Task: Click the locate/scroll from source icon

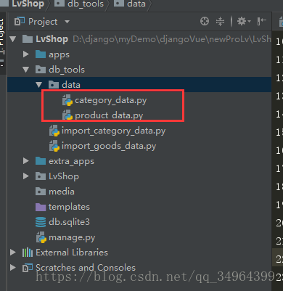Action: click(205, 21)
